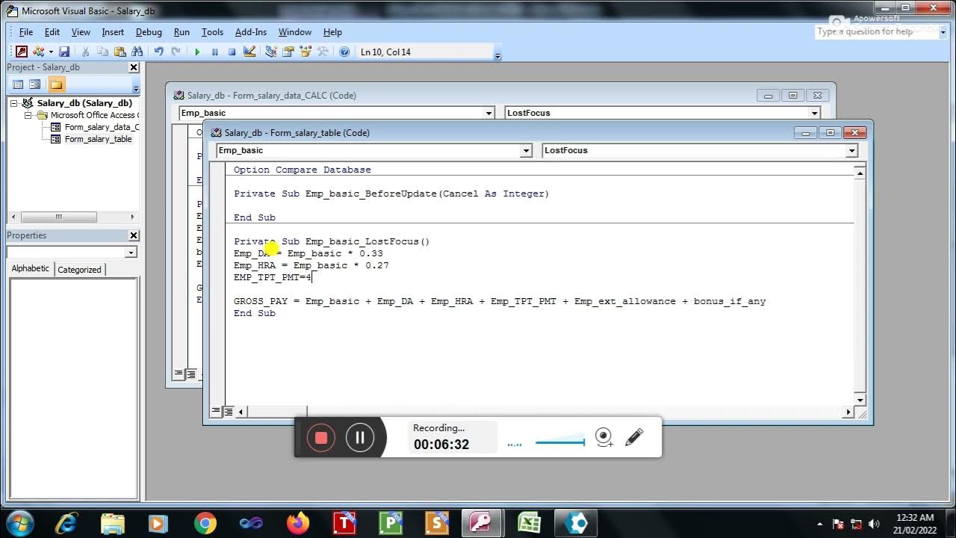Click the View Microsoft Access icon
This screenshot has height=538, width=956.
22,52
